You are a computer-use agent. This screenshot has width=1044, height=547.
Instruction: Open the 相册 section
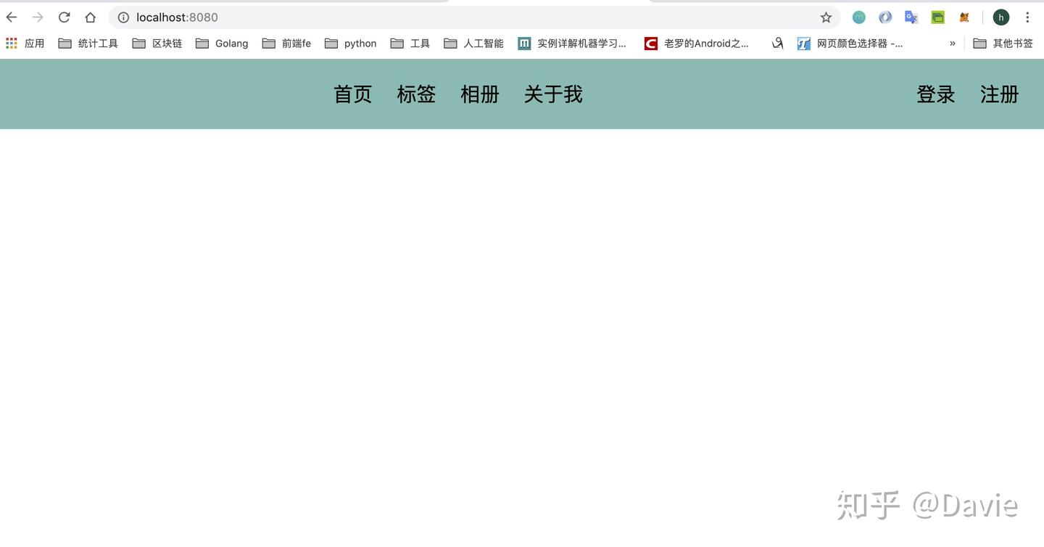(x=480, y=94)
